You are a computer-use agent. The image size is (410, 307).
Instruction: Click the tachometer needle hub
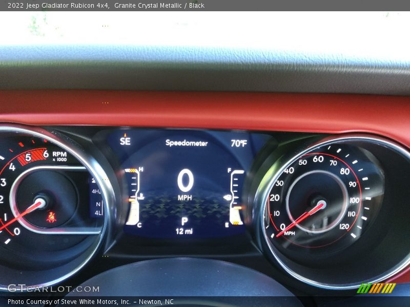click(40, 203)
